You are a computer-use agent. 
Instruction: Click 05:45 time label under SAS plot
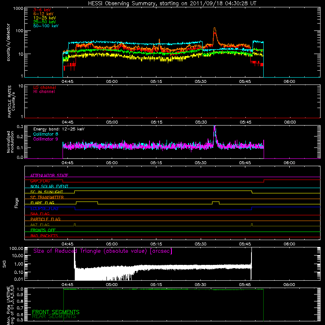coord(245,285)
